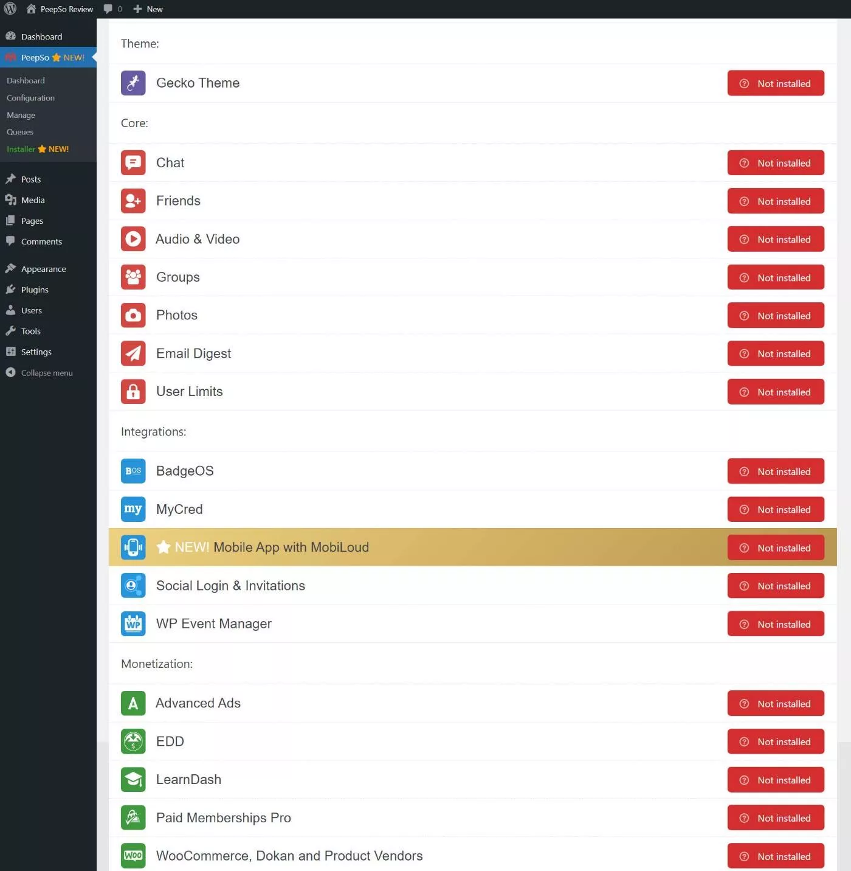This screenshot has height=871, width=851.
Task: Click Not installed button for Advanced Ads
Action: 776,704
